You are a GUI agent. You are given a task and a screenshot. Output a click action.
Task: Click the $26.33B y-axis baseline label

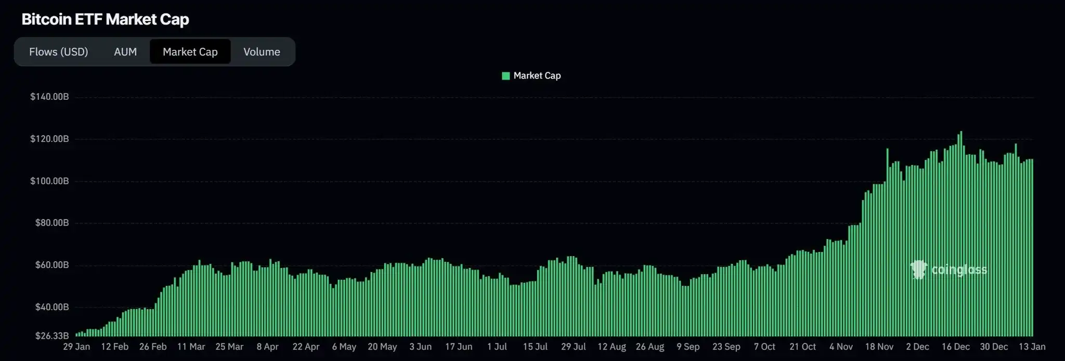(x=51, y=336)
